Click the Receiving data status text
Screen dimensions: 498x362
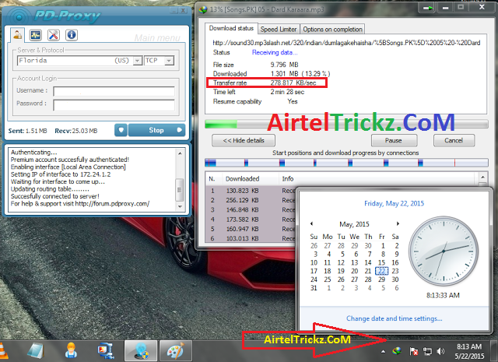point(275,52)
